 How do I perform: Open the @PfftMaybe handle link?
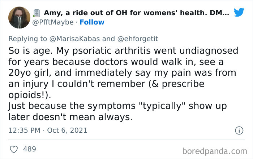tap(53, 22)
